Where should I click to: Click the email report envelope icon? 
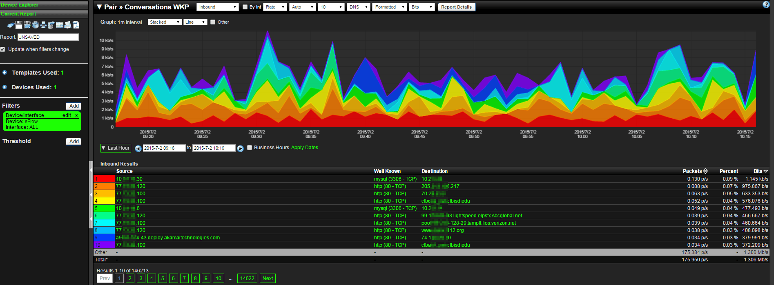coord(68,25)
